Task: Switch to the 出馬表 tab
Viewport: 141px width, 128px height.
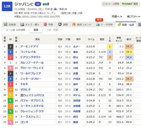Action: (x=10, y=24)
